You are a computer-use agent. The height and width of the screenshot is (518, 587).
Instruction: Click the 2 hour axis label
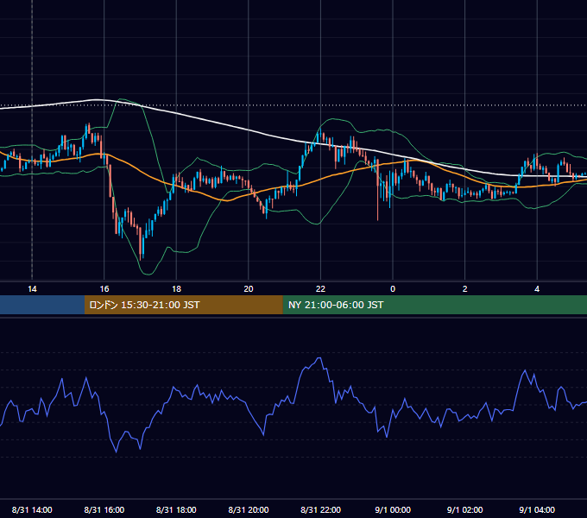464,289
